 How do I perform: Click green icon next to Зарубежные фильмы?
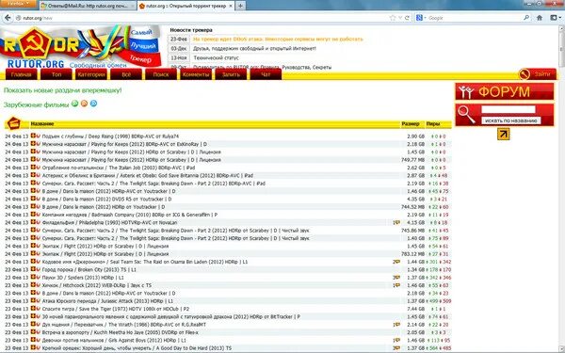click(75, 104)
